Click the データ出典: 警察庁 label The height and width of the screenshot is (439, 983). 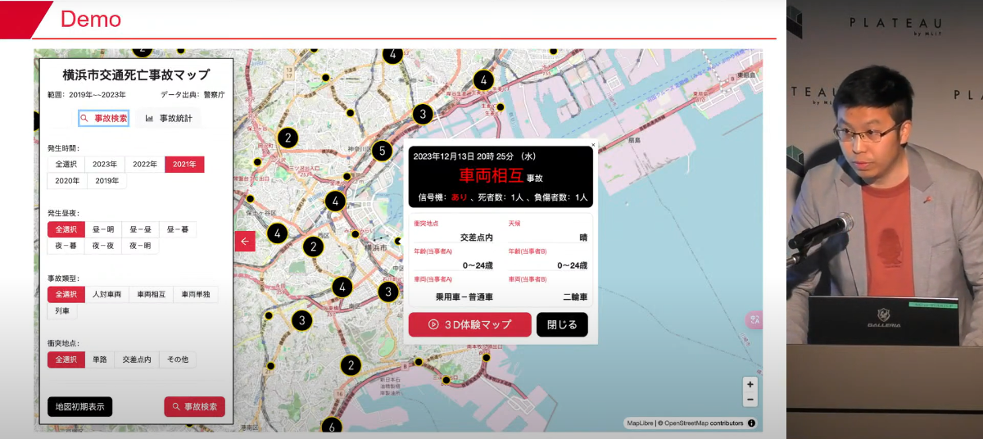tap(193, 95)
